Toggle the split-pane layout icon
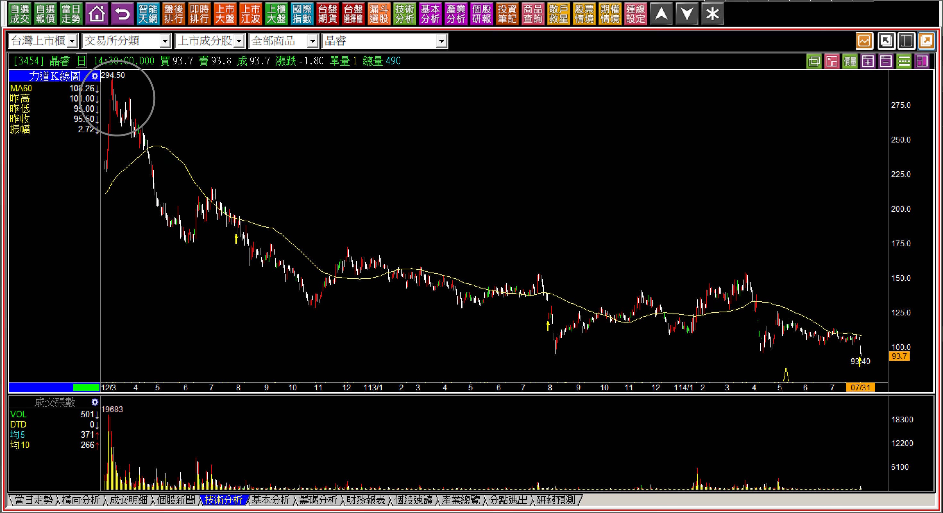The width and height of the screenshot is (943, 513). click(906, 41)
